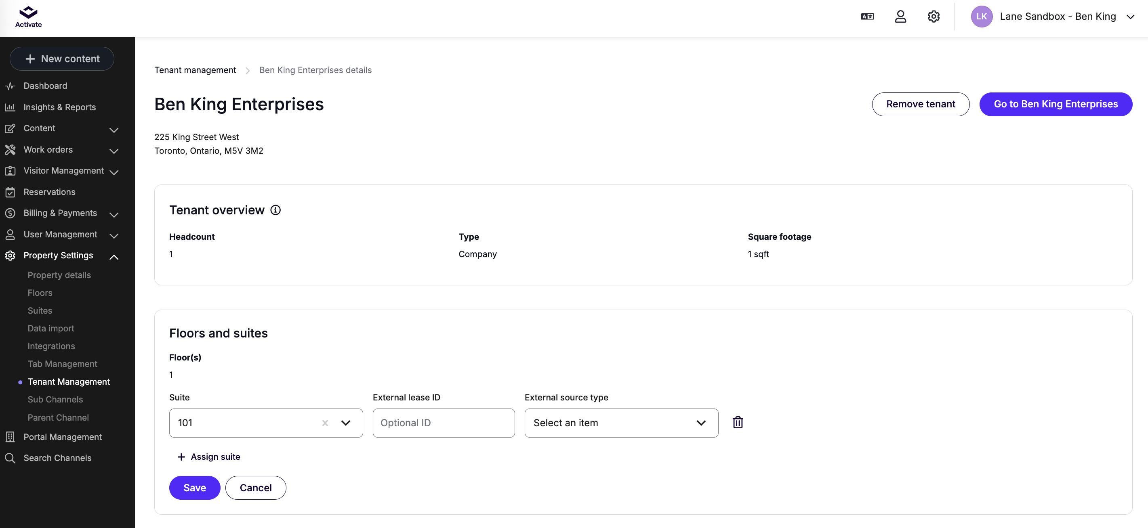Viewport: 1148px width, 528px height.
Task: Click the Reservations calendar icon
Action: pos(10,192)
